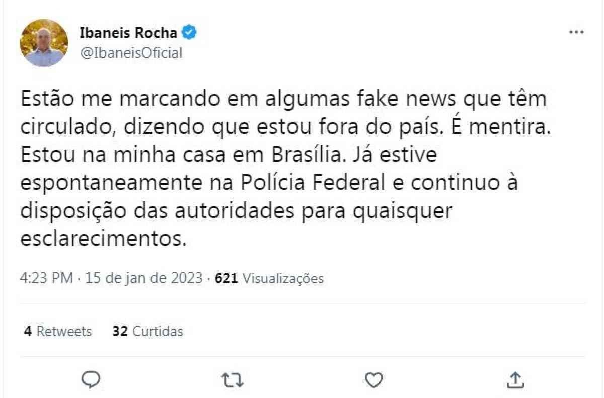The image size is (604, 398).
Task: Open 32 Curtidas to view likers
Action: [x=147, y=331]
